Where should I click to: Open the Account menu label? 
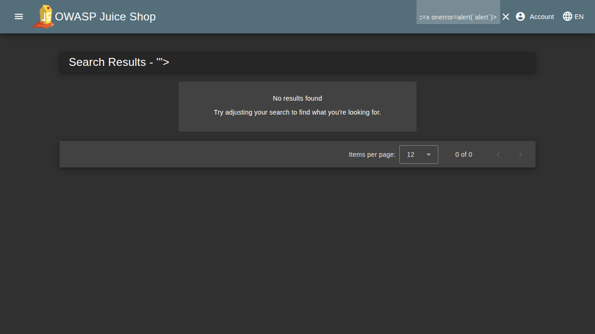pyautogui.click(x=542, y=17)
